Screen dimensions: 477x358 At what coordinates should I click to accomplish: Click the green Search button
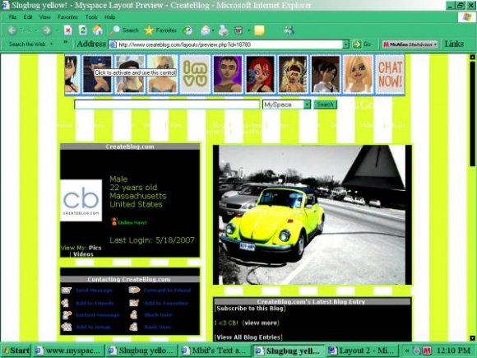325,105
